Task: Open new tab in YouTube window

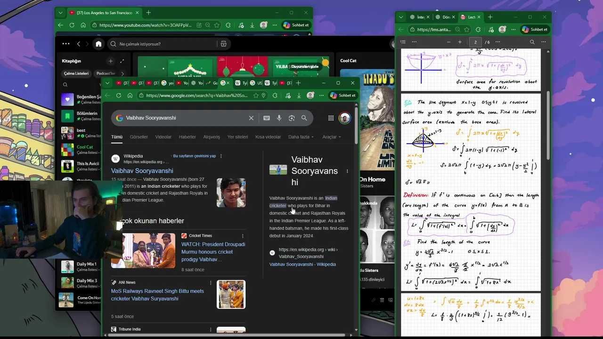Action: pyautogui.click(x=148, y=13)
